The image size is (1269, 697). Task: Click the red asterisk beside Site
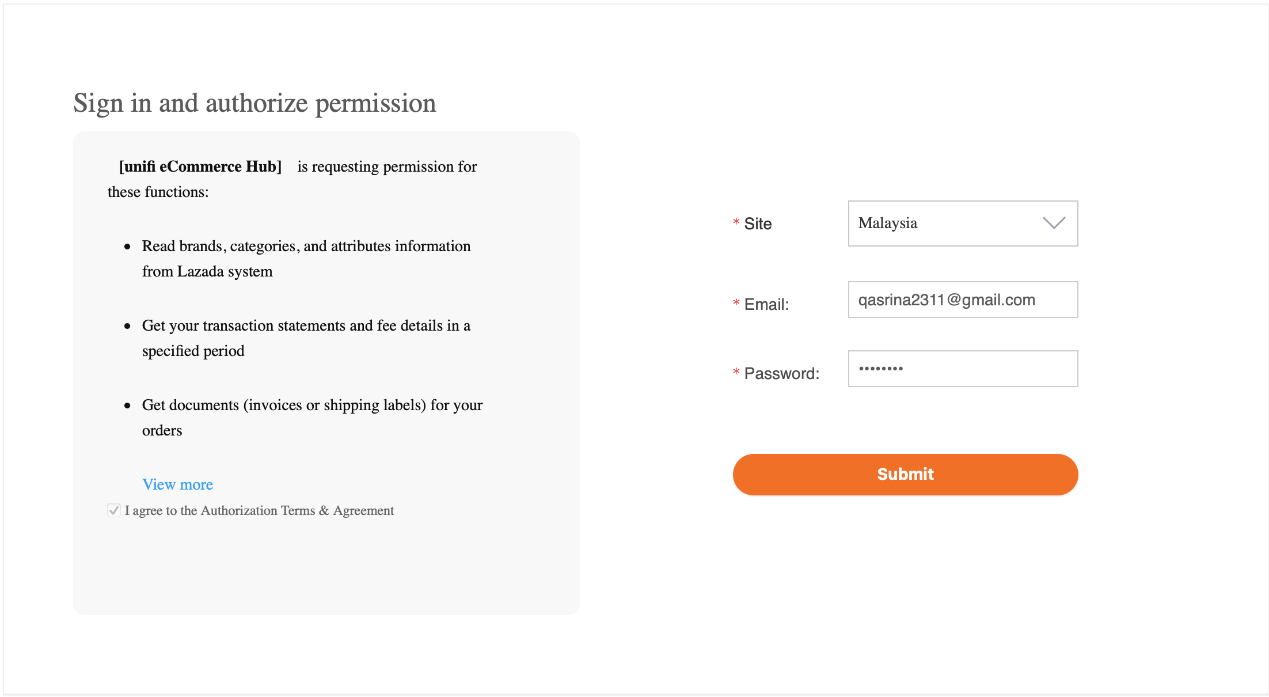click(736, 222)
